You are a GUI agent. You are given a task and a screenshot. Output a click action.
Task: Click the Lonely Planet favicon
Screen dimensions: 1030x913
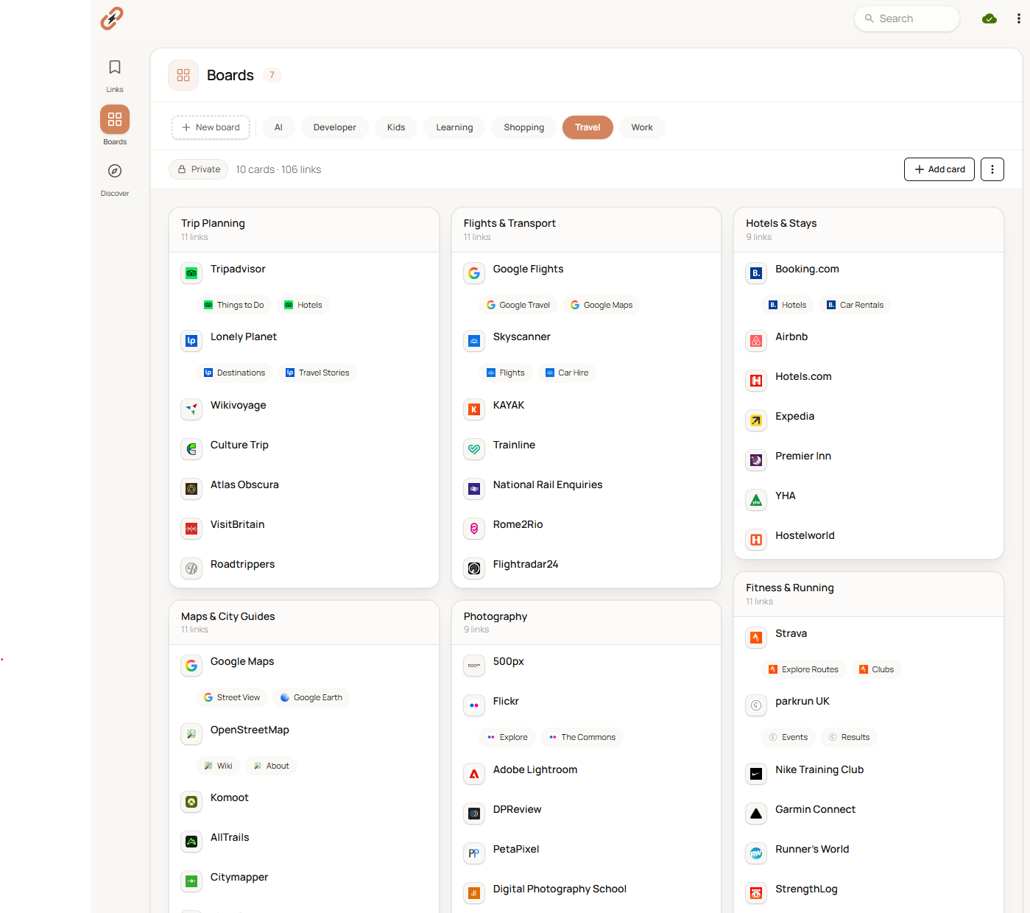191,341
